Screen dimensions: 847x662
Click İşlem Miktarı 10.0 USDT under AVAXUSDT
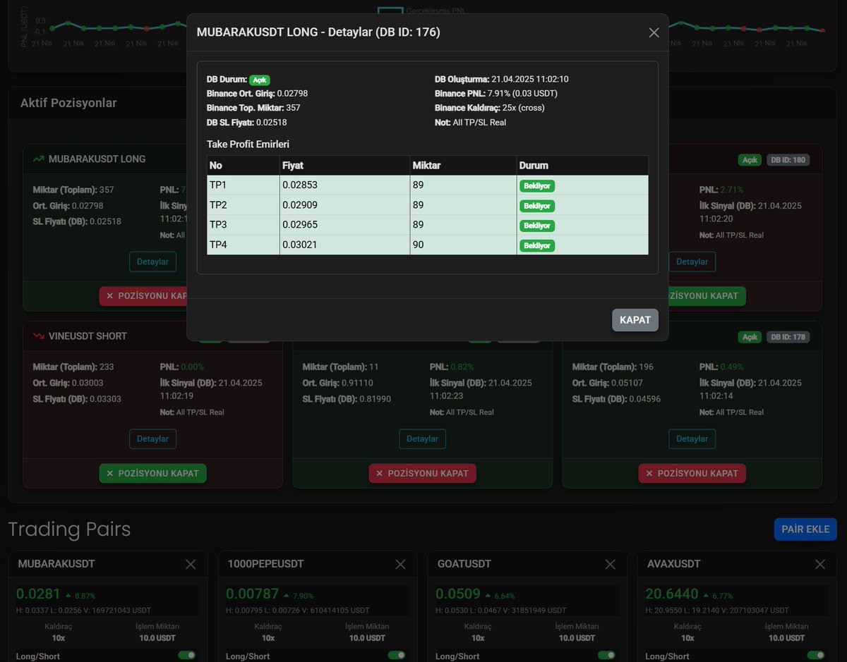pos(786,638)
